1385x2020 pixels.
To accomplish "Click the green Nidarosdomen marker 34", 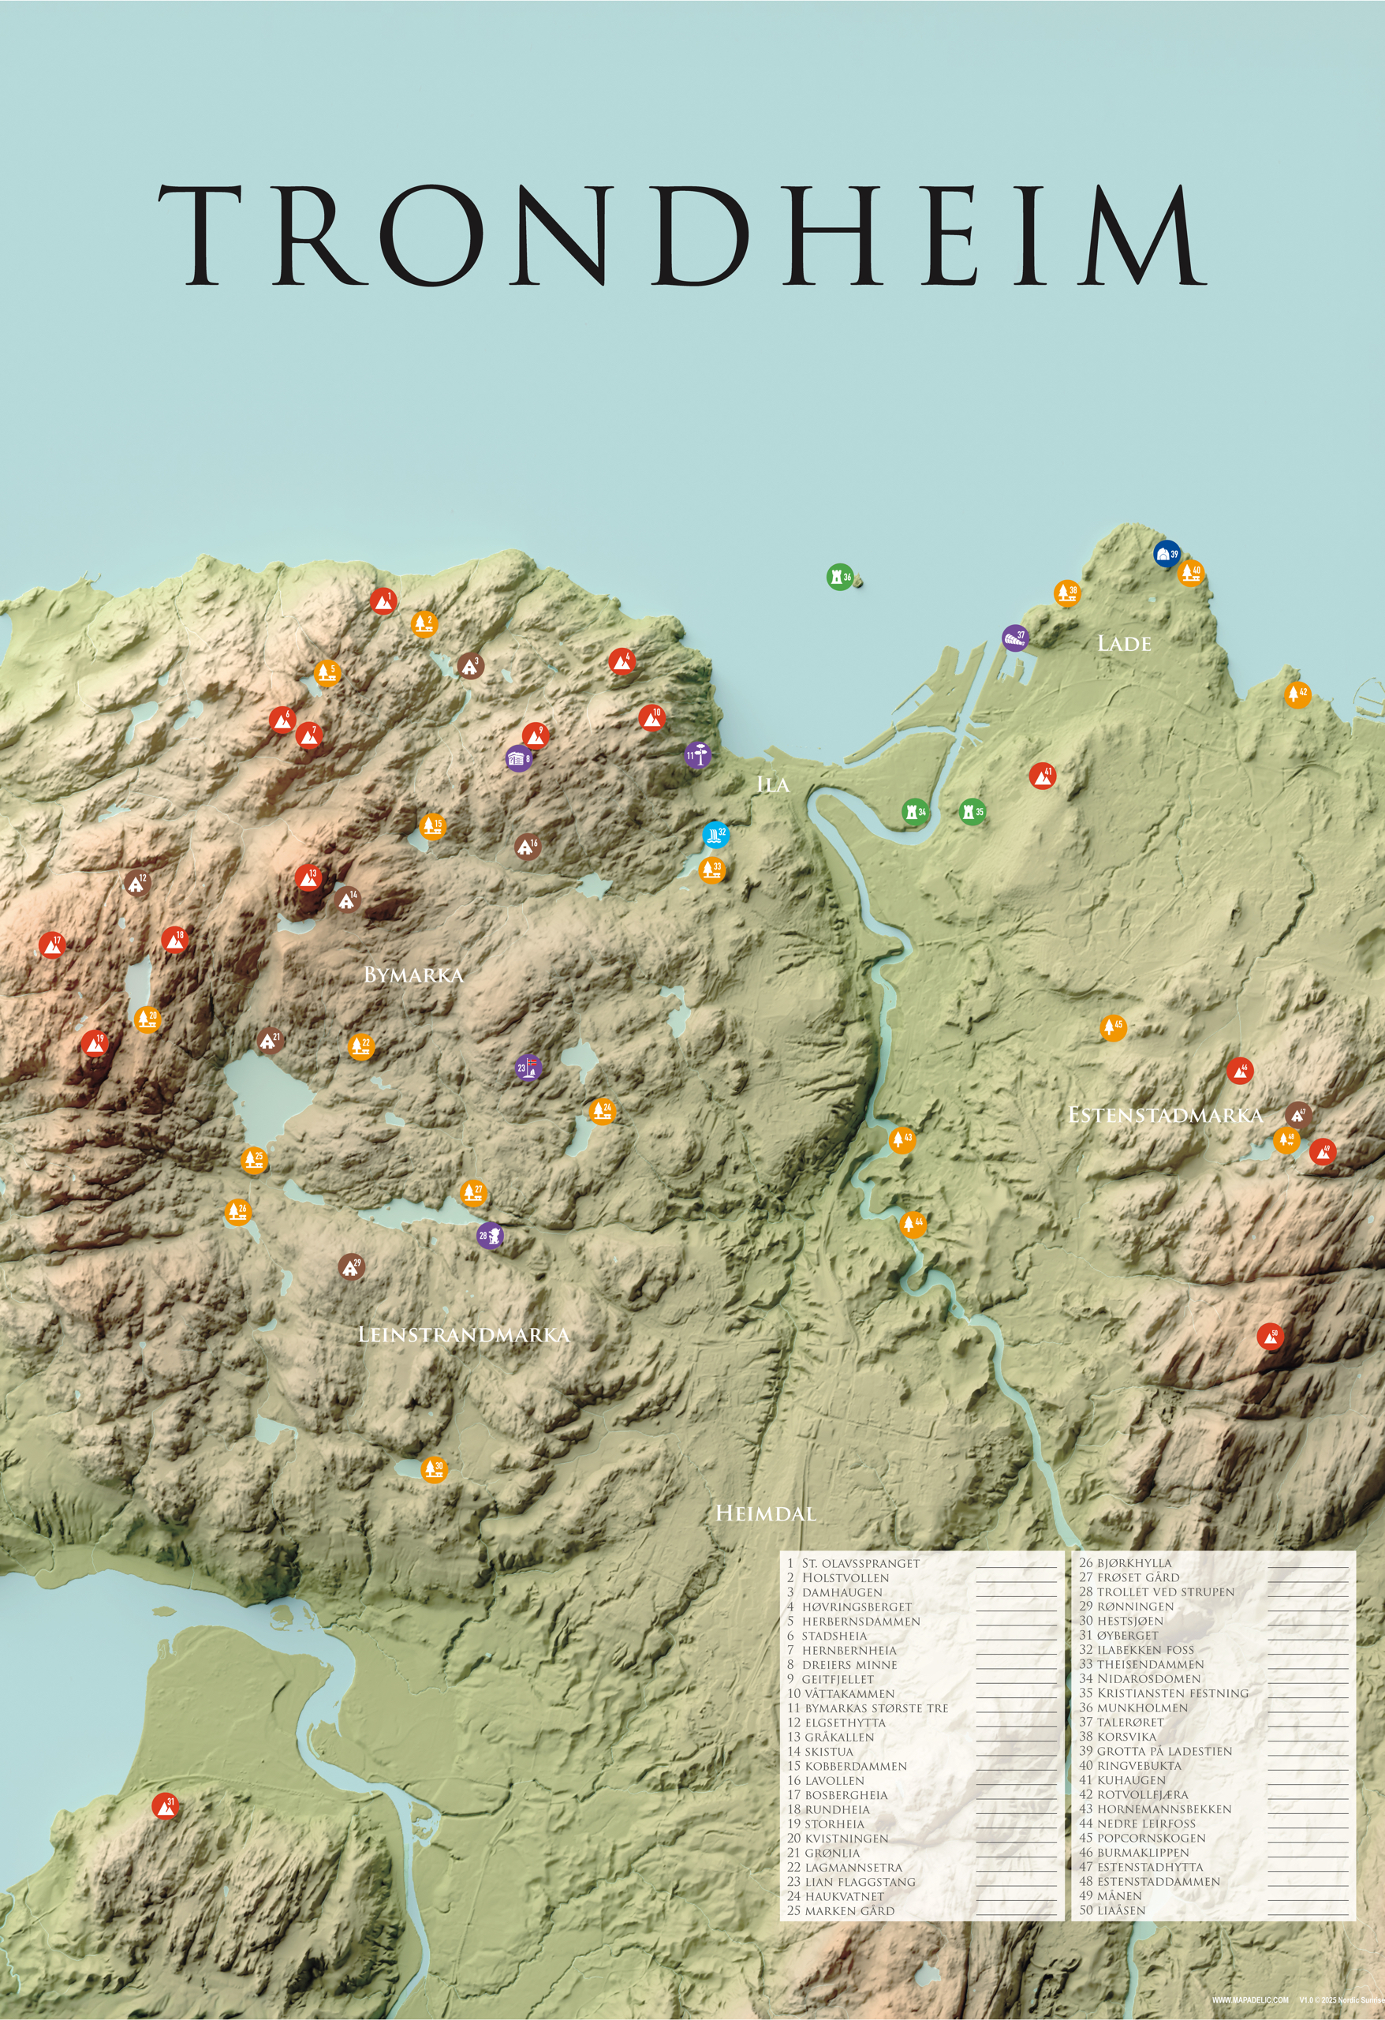I will pyautogui.click(x=914, y=812).
